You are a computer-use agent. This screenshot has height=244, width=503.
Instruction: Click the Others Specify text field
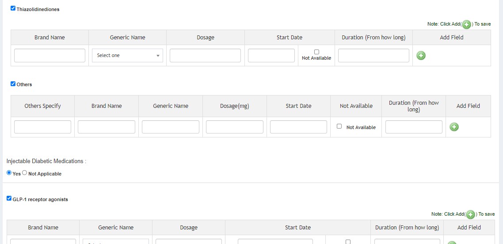click(42, 127)
